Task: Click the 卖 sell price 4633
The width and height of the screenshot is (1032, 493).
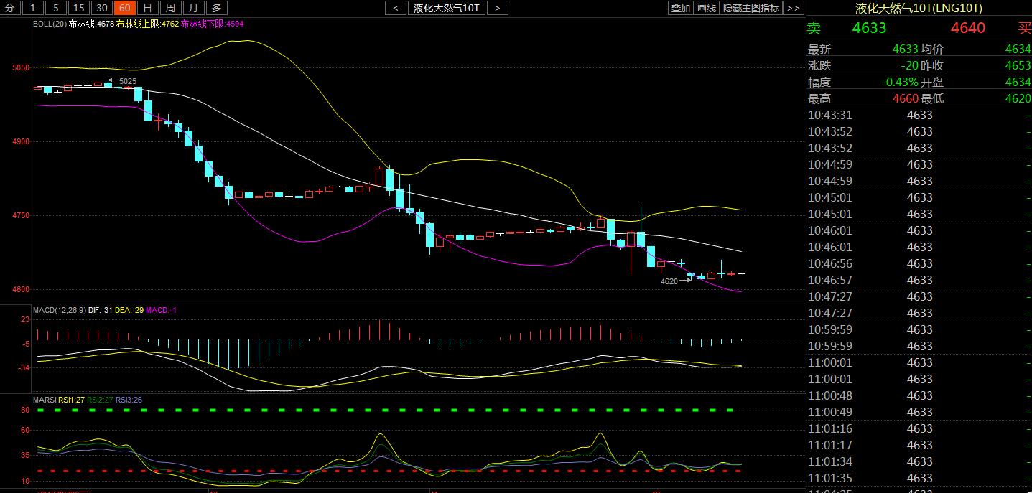Action: 869,28
